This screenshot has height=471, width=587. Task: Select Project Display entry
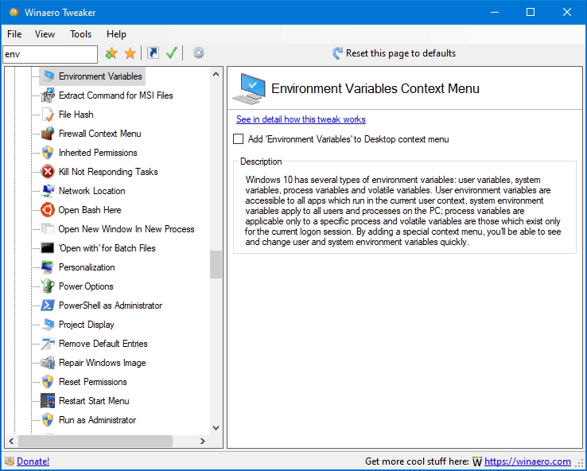[x=87, y=325]
